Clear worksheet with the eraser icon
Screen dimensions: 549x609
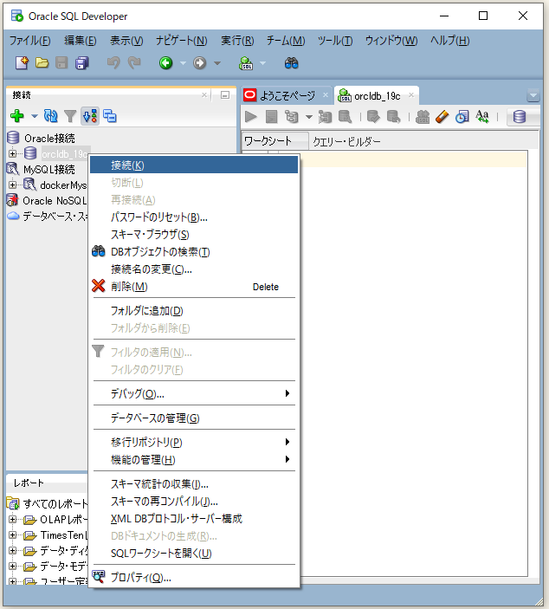[x=442, y=117]
